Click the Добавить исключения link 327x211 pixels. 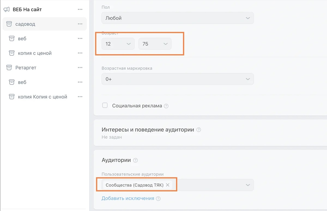(128, 198)
